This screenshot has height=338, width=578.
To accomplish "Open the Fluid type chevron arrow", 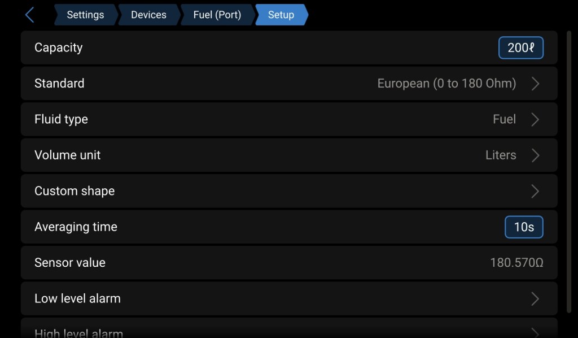I will click(x=535, y=119).
